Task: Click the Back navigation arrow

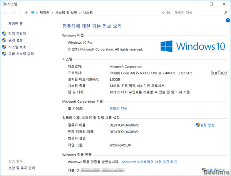Action: [x=6, y=13]
